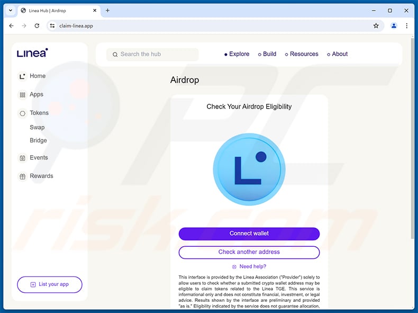The height and width of the screenshot is (313, 418).
Task: Expand the tab search dropdown arrow
Action: 11,11
